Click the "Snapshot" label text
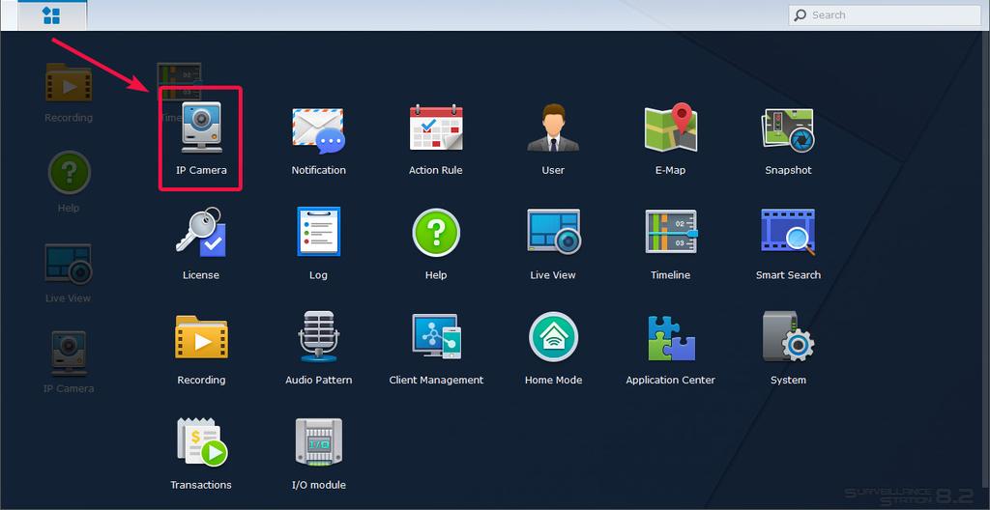Screen dimensions: 990x510 (788, 170)
